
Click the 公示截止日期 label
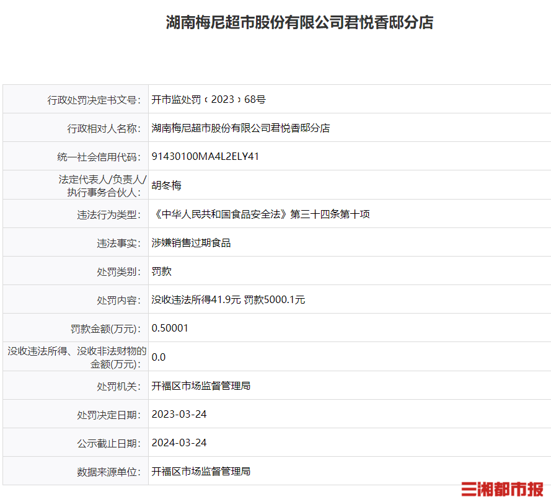[108, 444]
